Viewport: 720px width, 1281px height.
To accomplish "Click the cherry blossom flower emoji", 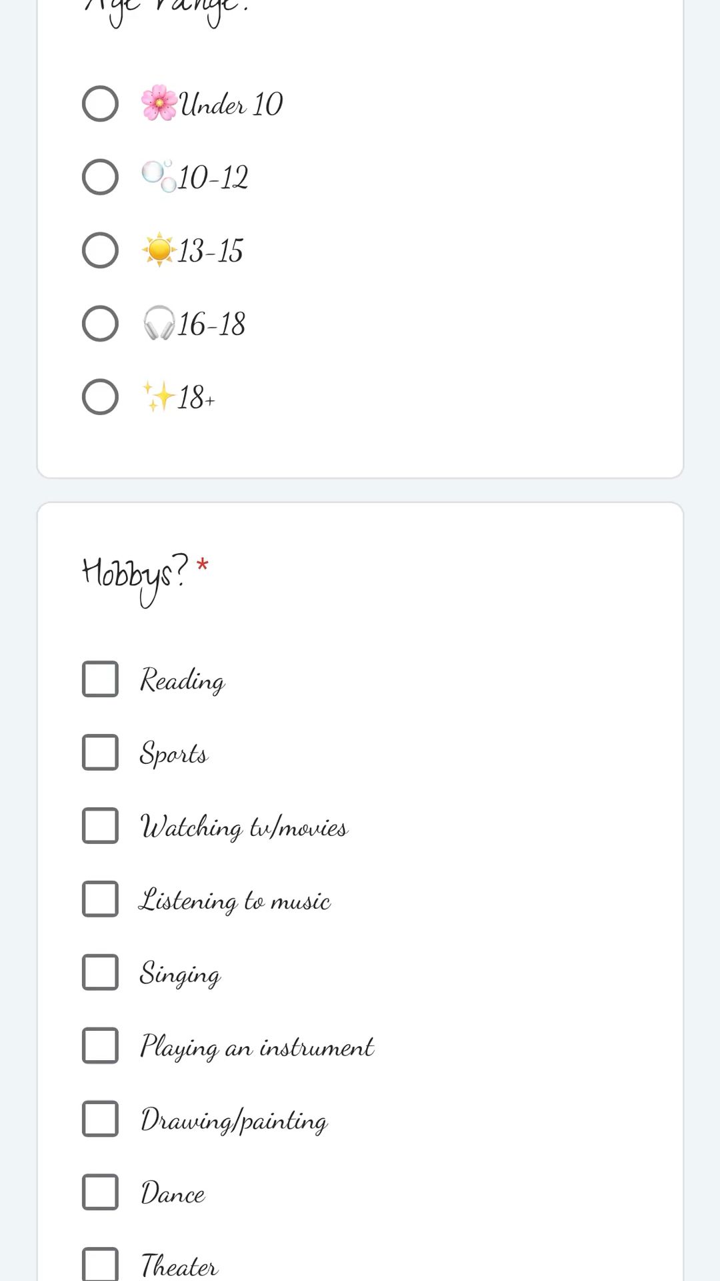I will pos(159,103).
